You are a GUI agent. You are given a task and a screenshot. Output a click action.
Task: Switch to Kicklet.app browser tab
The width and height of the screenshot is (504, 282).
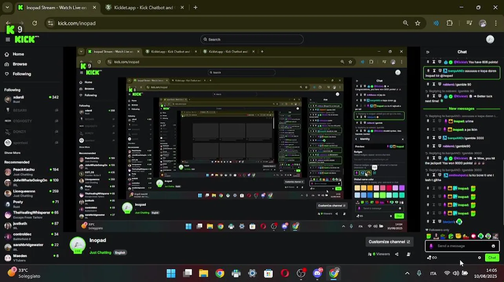(144, 7)
